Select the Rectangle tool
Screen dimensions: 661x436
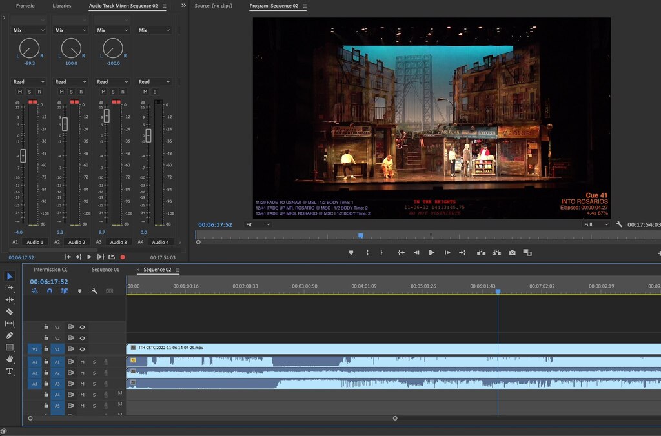click(10, 347)
